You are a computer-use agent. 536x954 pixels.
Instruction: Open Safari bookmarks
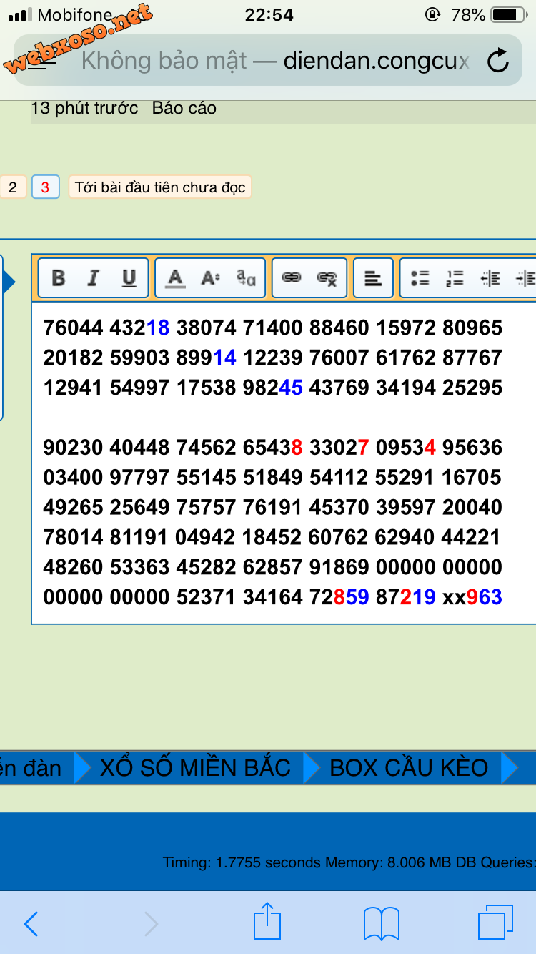pos(382,924)
